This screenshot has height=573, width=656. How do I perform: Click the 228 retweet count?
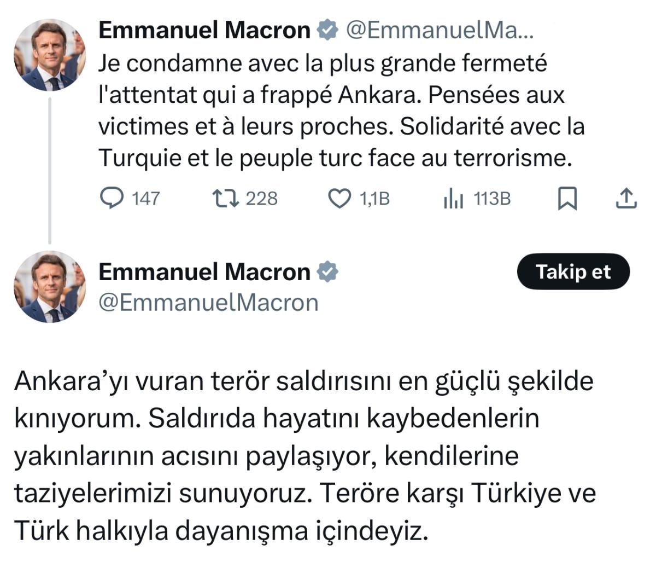pyautogui.click(x=261, y=198)
